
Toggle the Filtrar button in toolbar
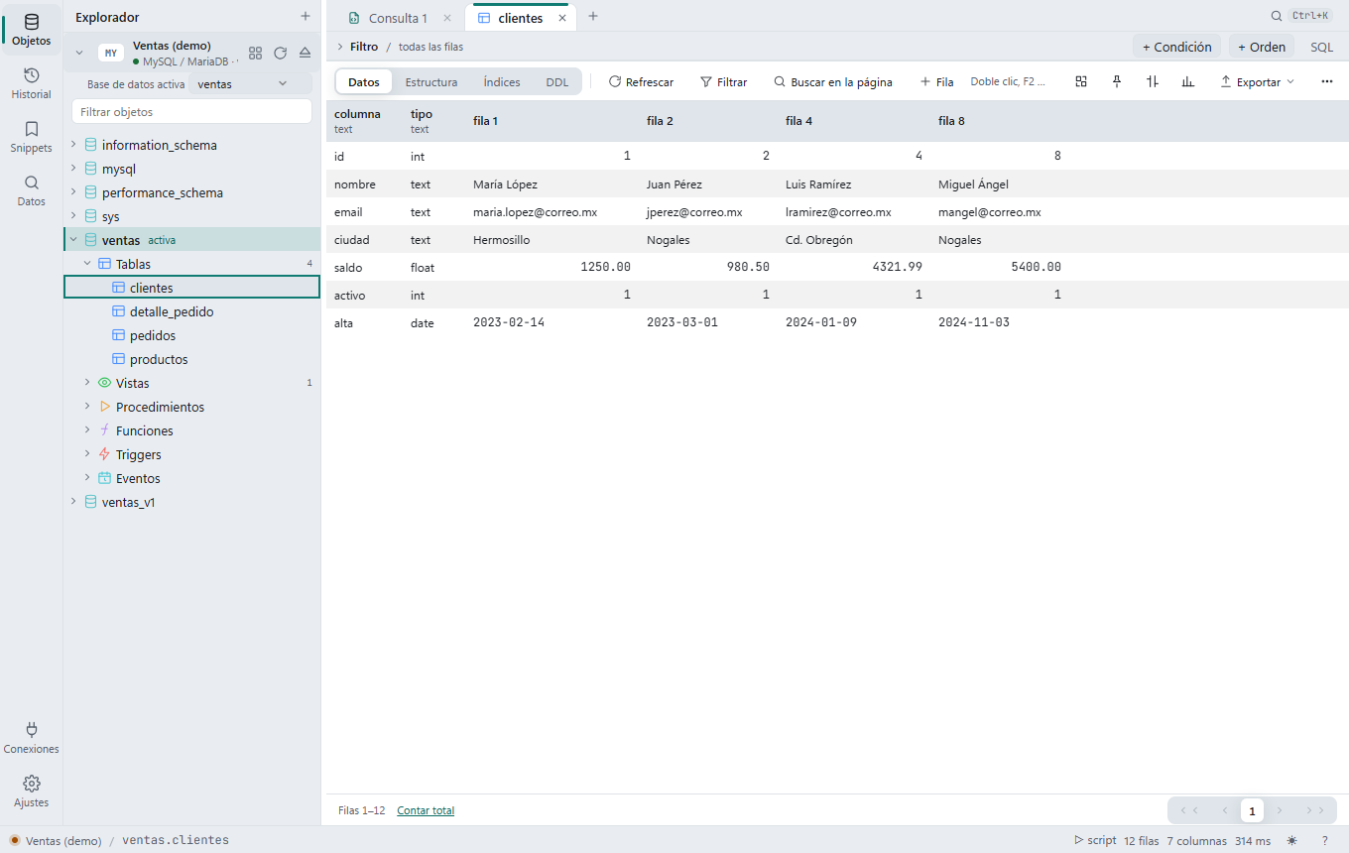[723, 82]
